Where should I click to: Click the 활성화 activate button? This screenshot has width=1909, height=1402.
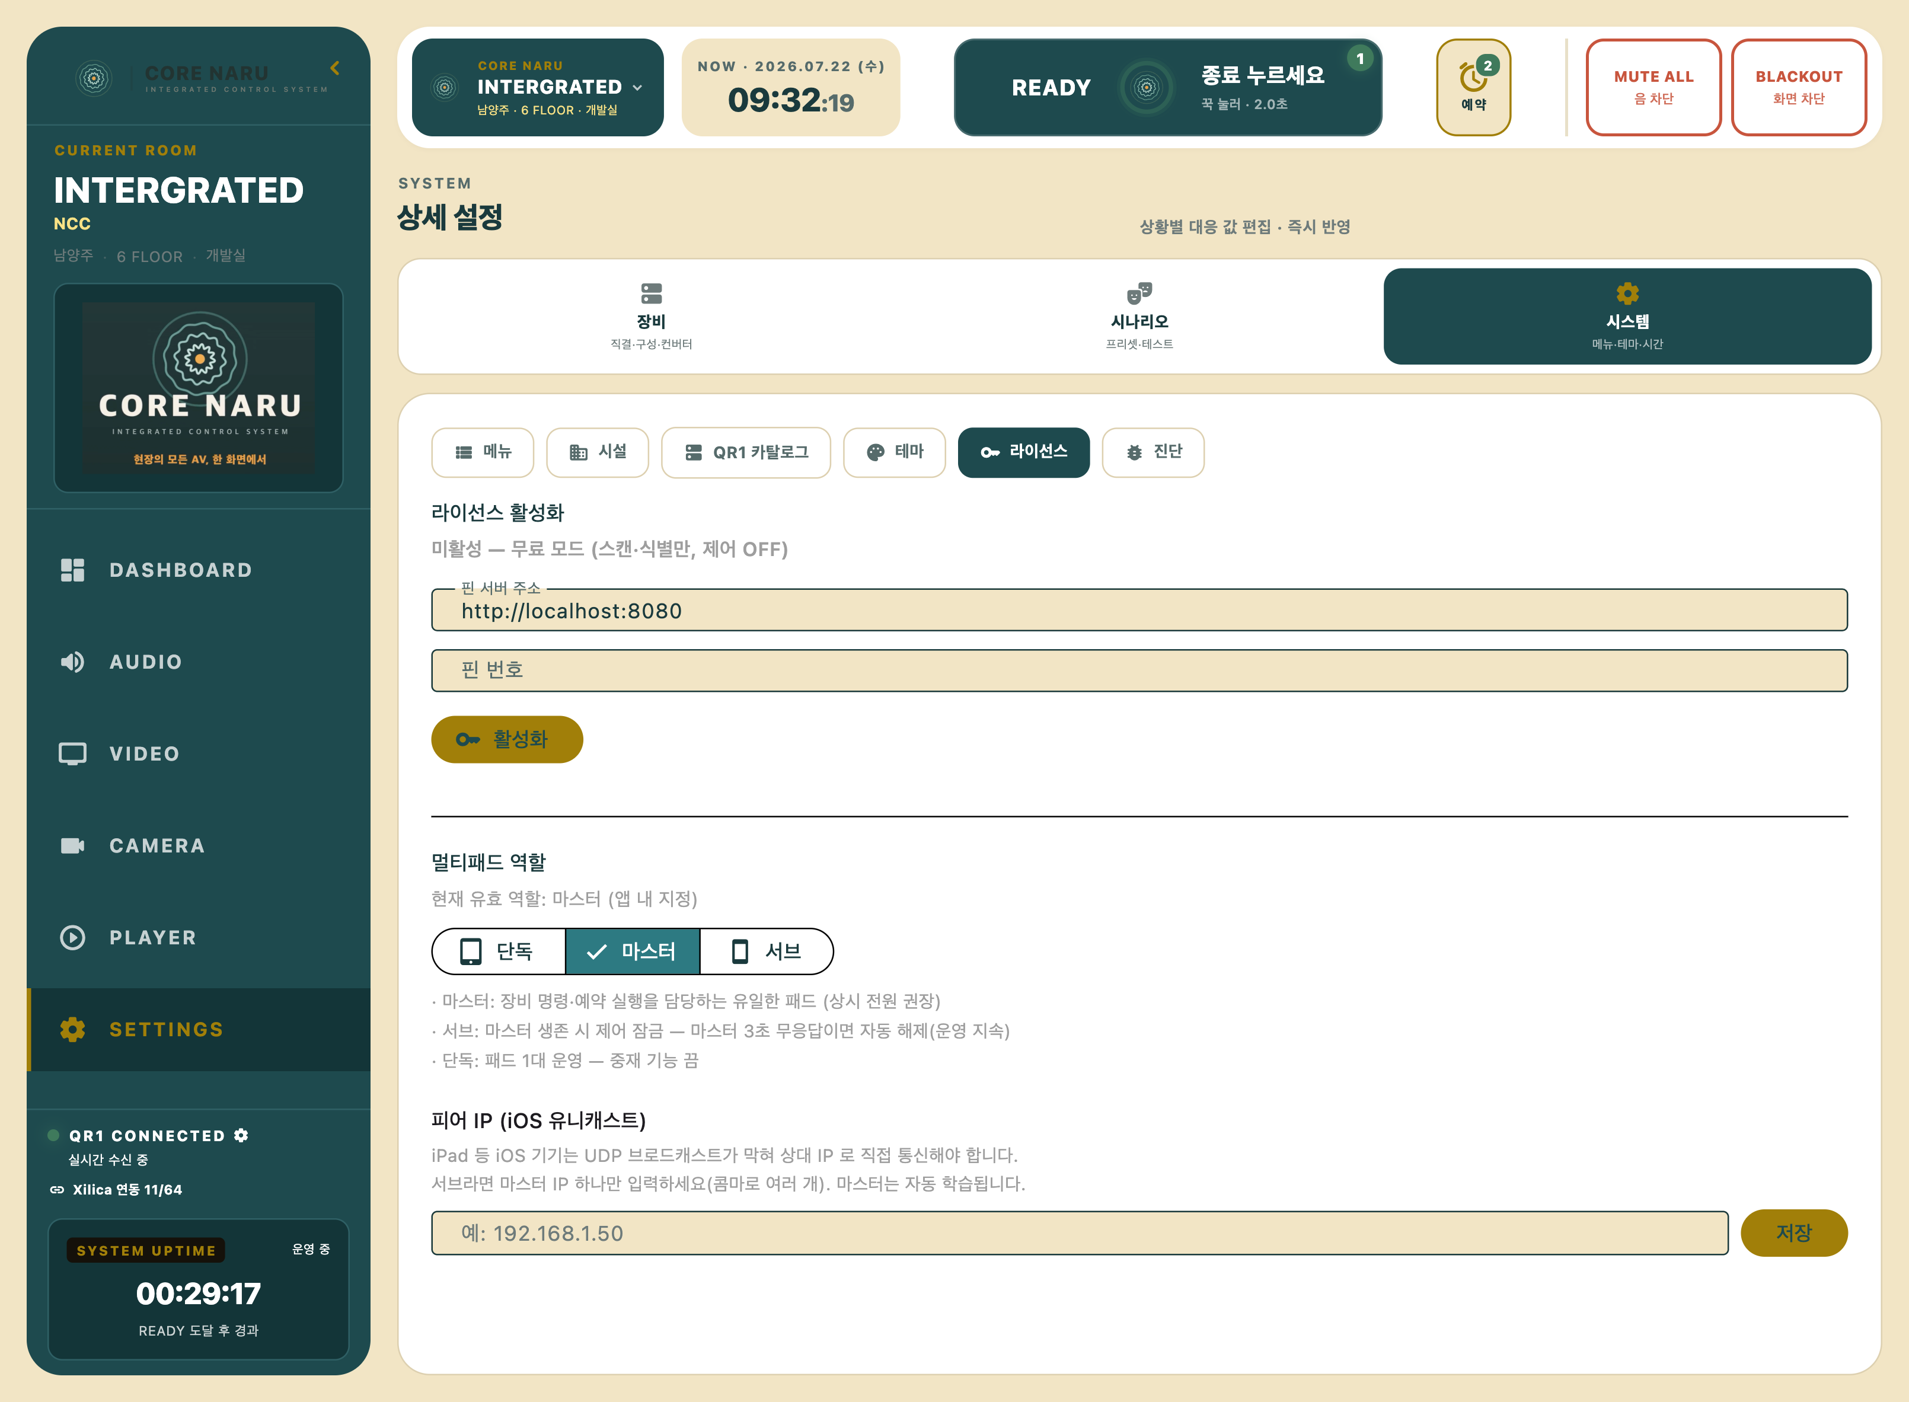click(x=507, y=739)
